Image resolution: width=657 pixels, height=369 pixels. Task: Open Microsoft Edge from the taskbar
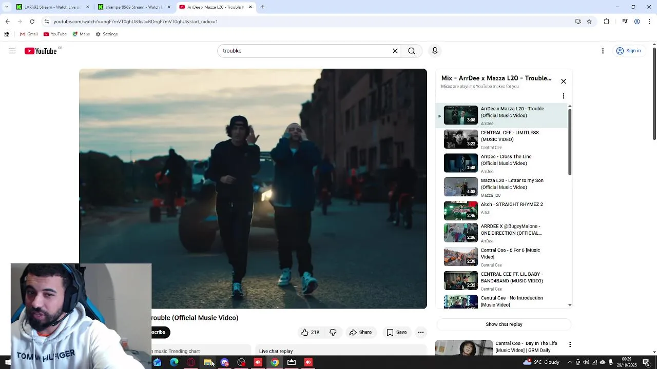tap(174, 362)
